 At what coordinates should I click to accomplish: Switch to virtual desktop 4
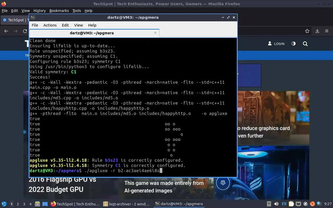point(30,204)
